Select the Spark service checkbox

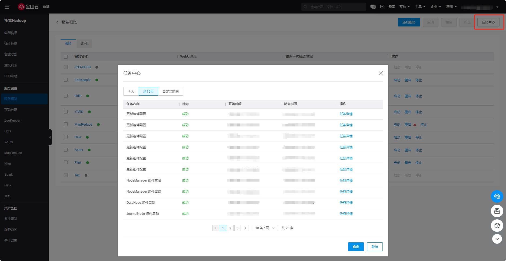tap(66, 150)
